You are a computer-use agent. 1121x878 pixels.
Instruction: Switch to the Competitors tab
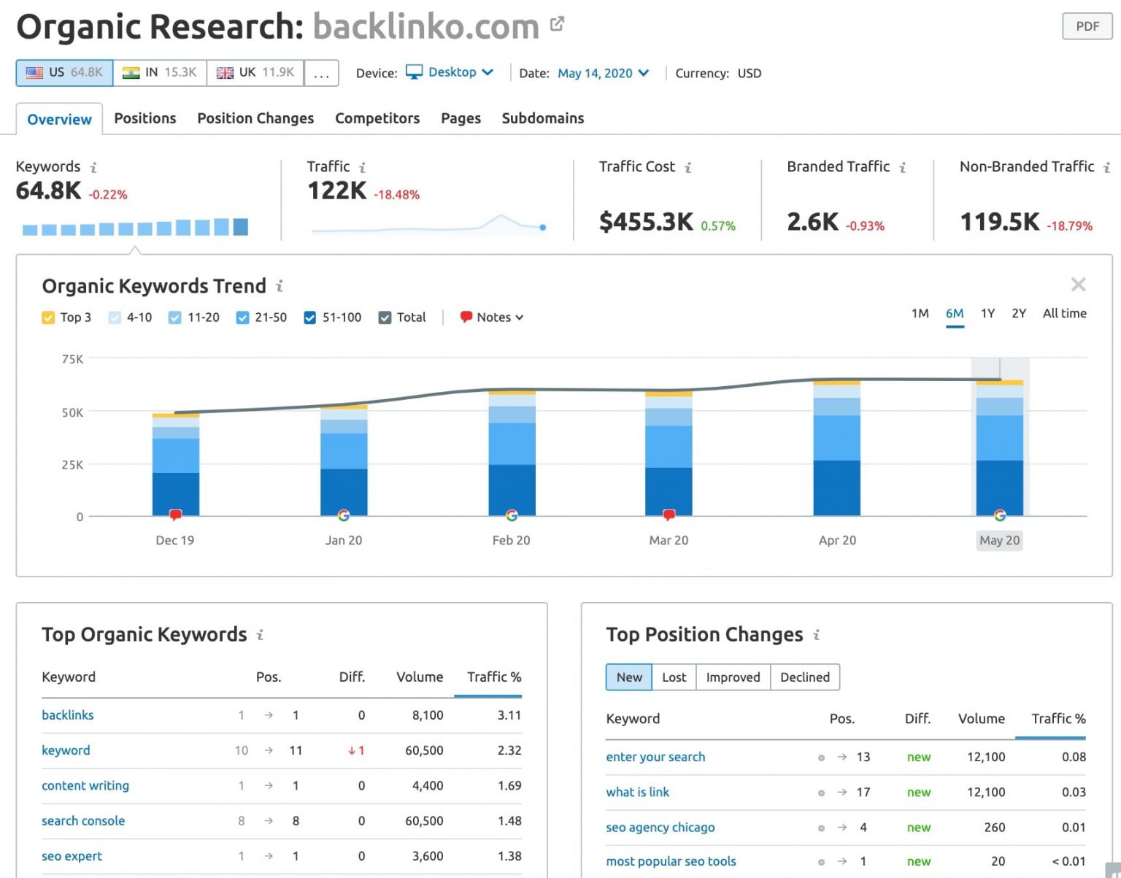[x=377, y=118]
